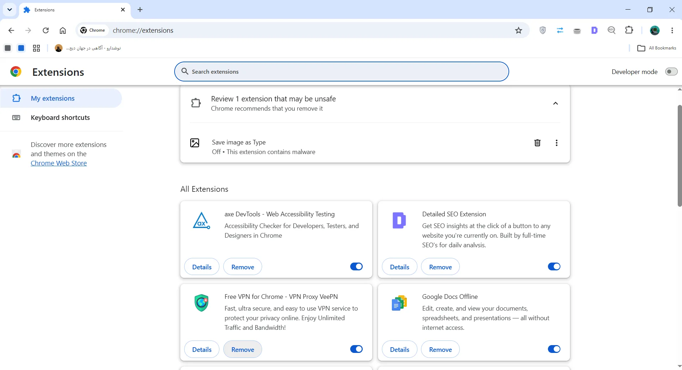682x370 pixels.
Task: Open the All Bookmarks folder
Action: [657, 48]
